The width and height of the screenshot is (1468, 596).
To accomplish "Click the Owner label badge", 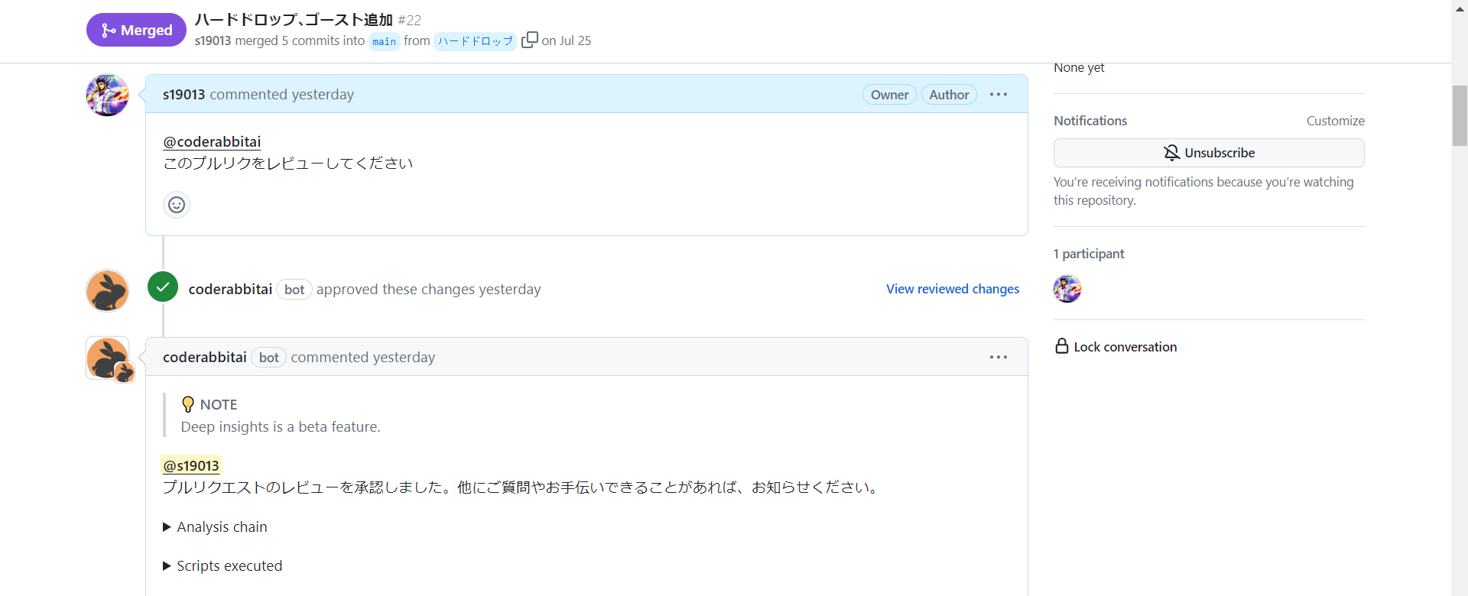I will (x=889, y=95).
